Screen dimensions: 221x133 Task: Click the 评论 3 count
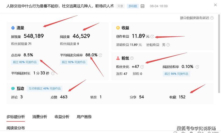pyautogui.click(x=21, y=97)
